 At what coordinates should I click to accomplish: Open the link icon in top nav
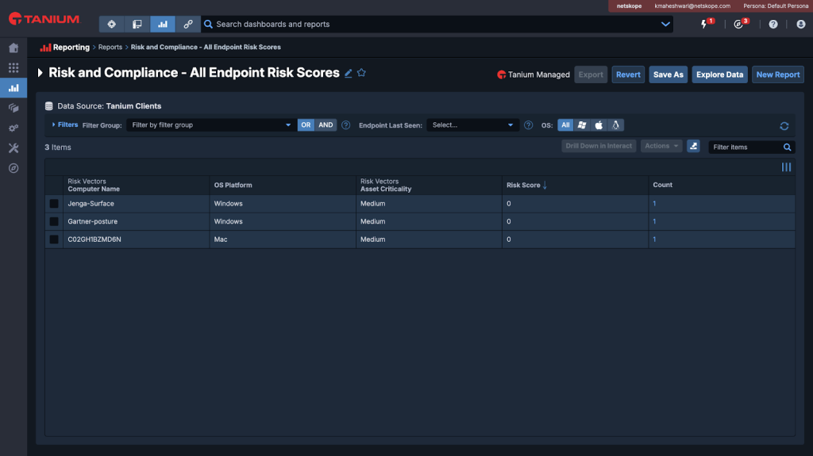pos(187,25)
